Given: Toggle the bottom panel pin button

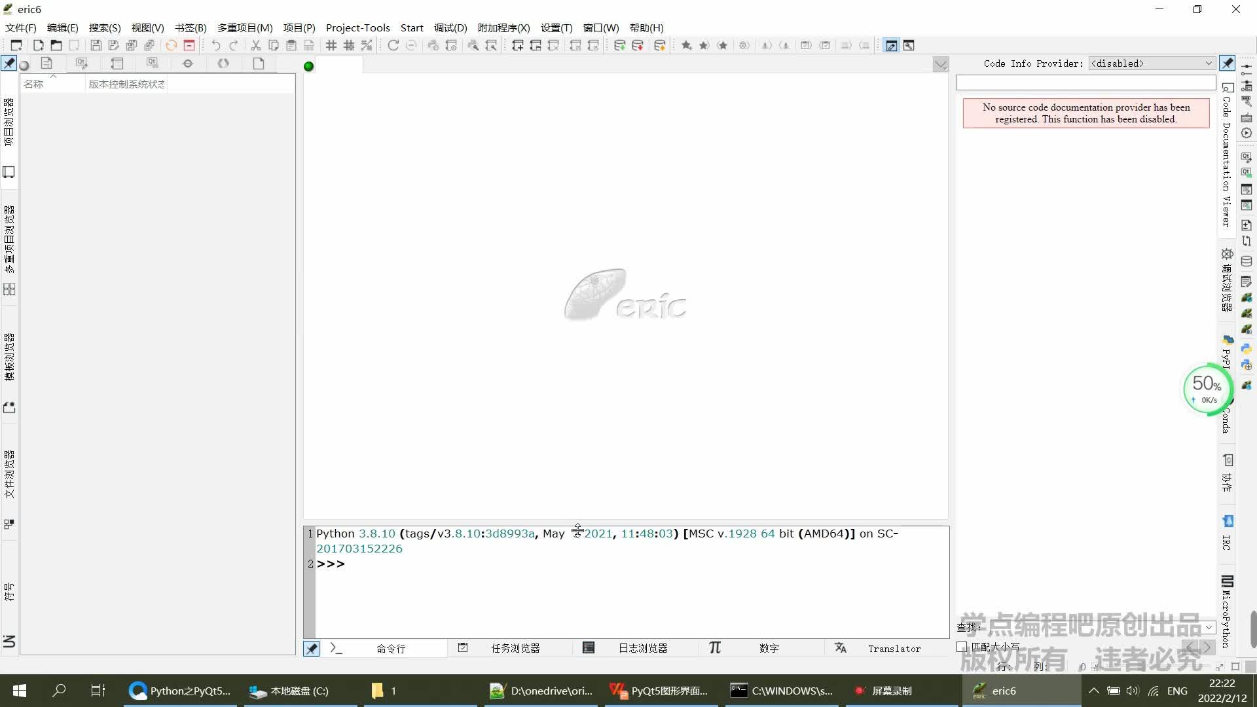Looking at the screenshot, I should [x=312, y=648].
